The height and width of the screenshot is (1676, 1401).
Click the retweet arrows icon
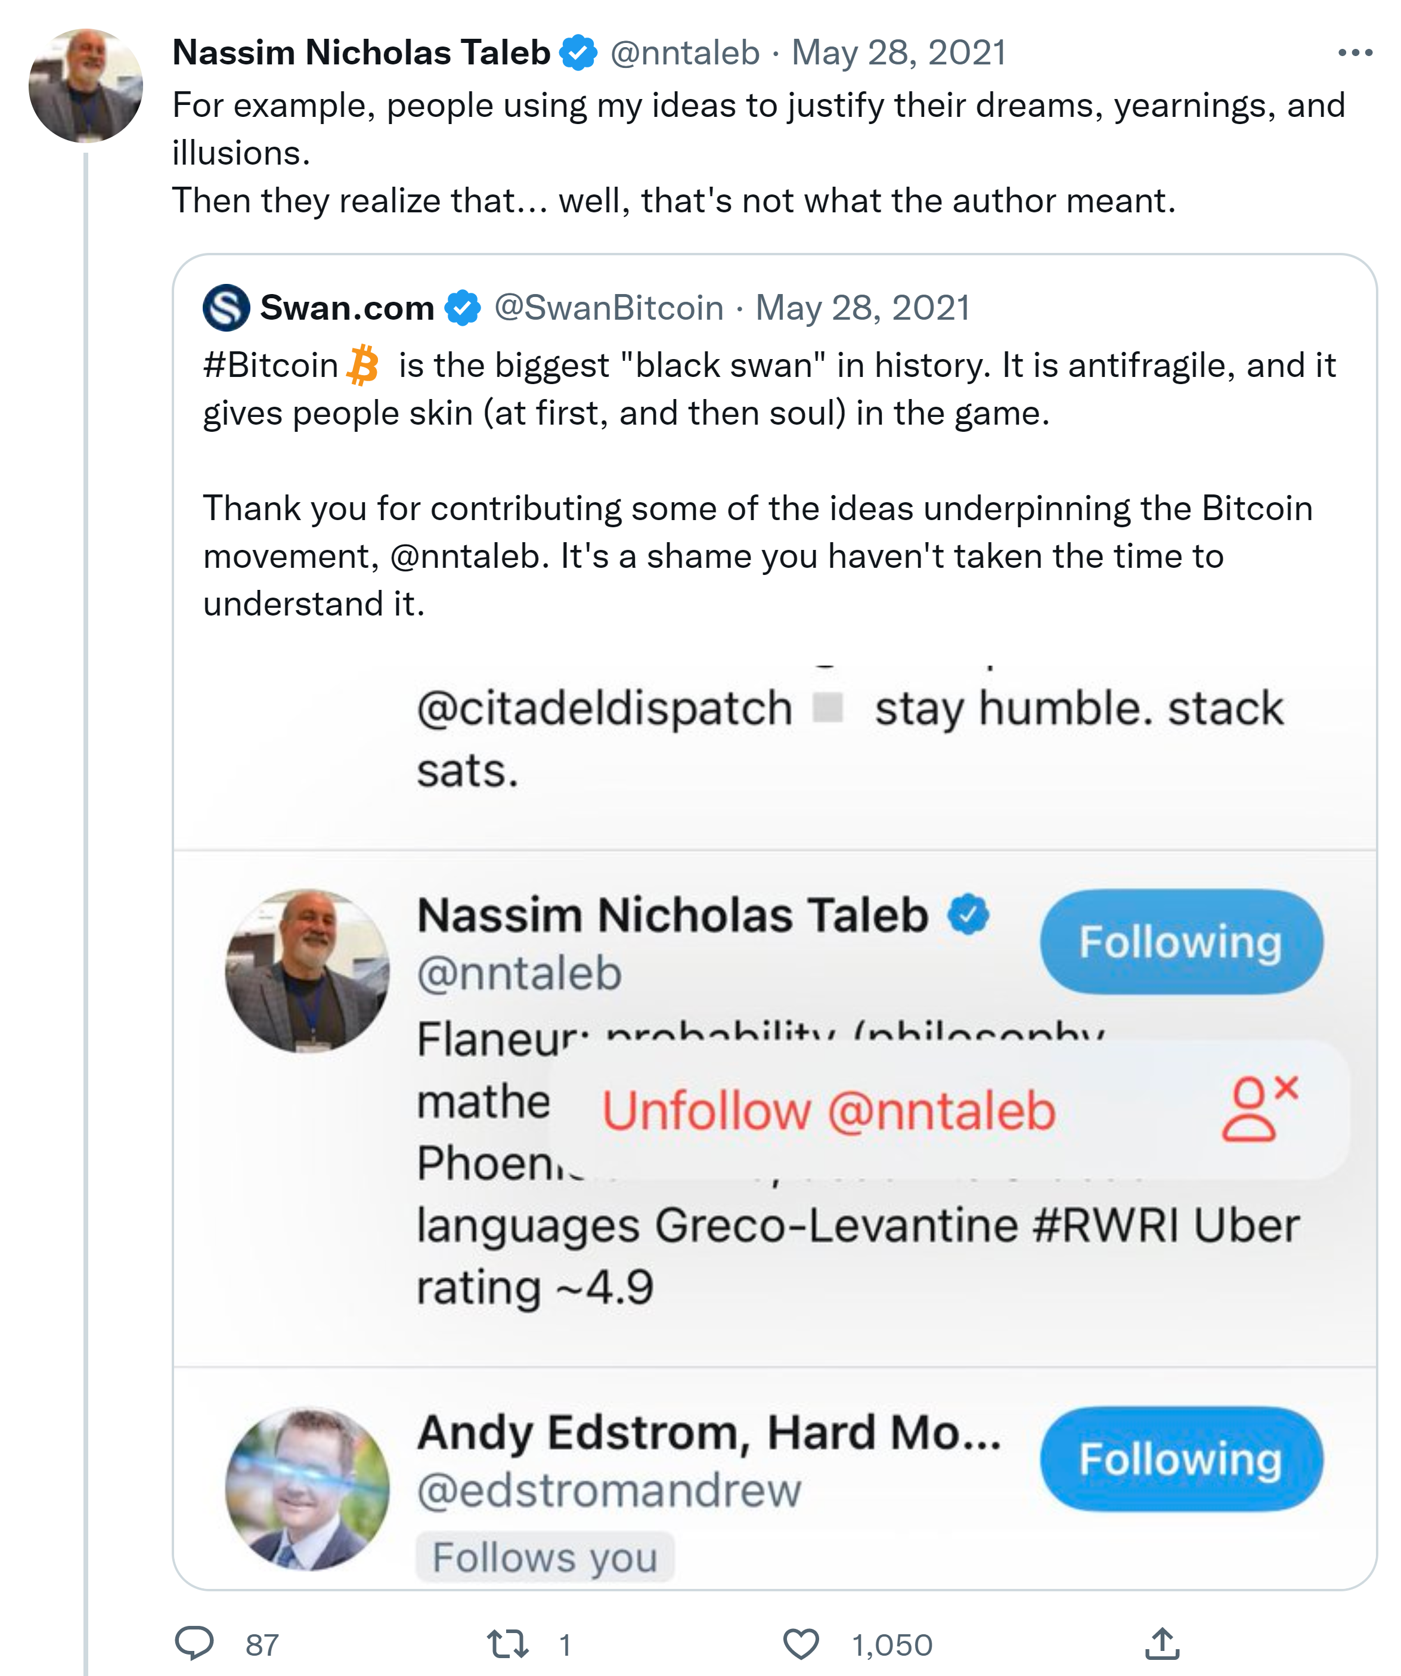coord(507,1643)
